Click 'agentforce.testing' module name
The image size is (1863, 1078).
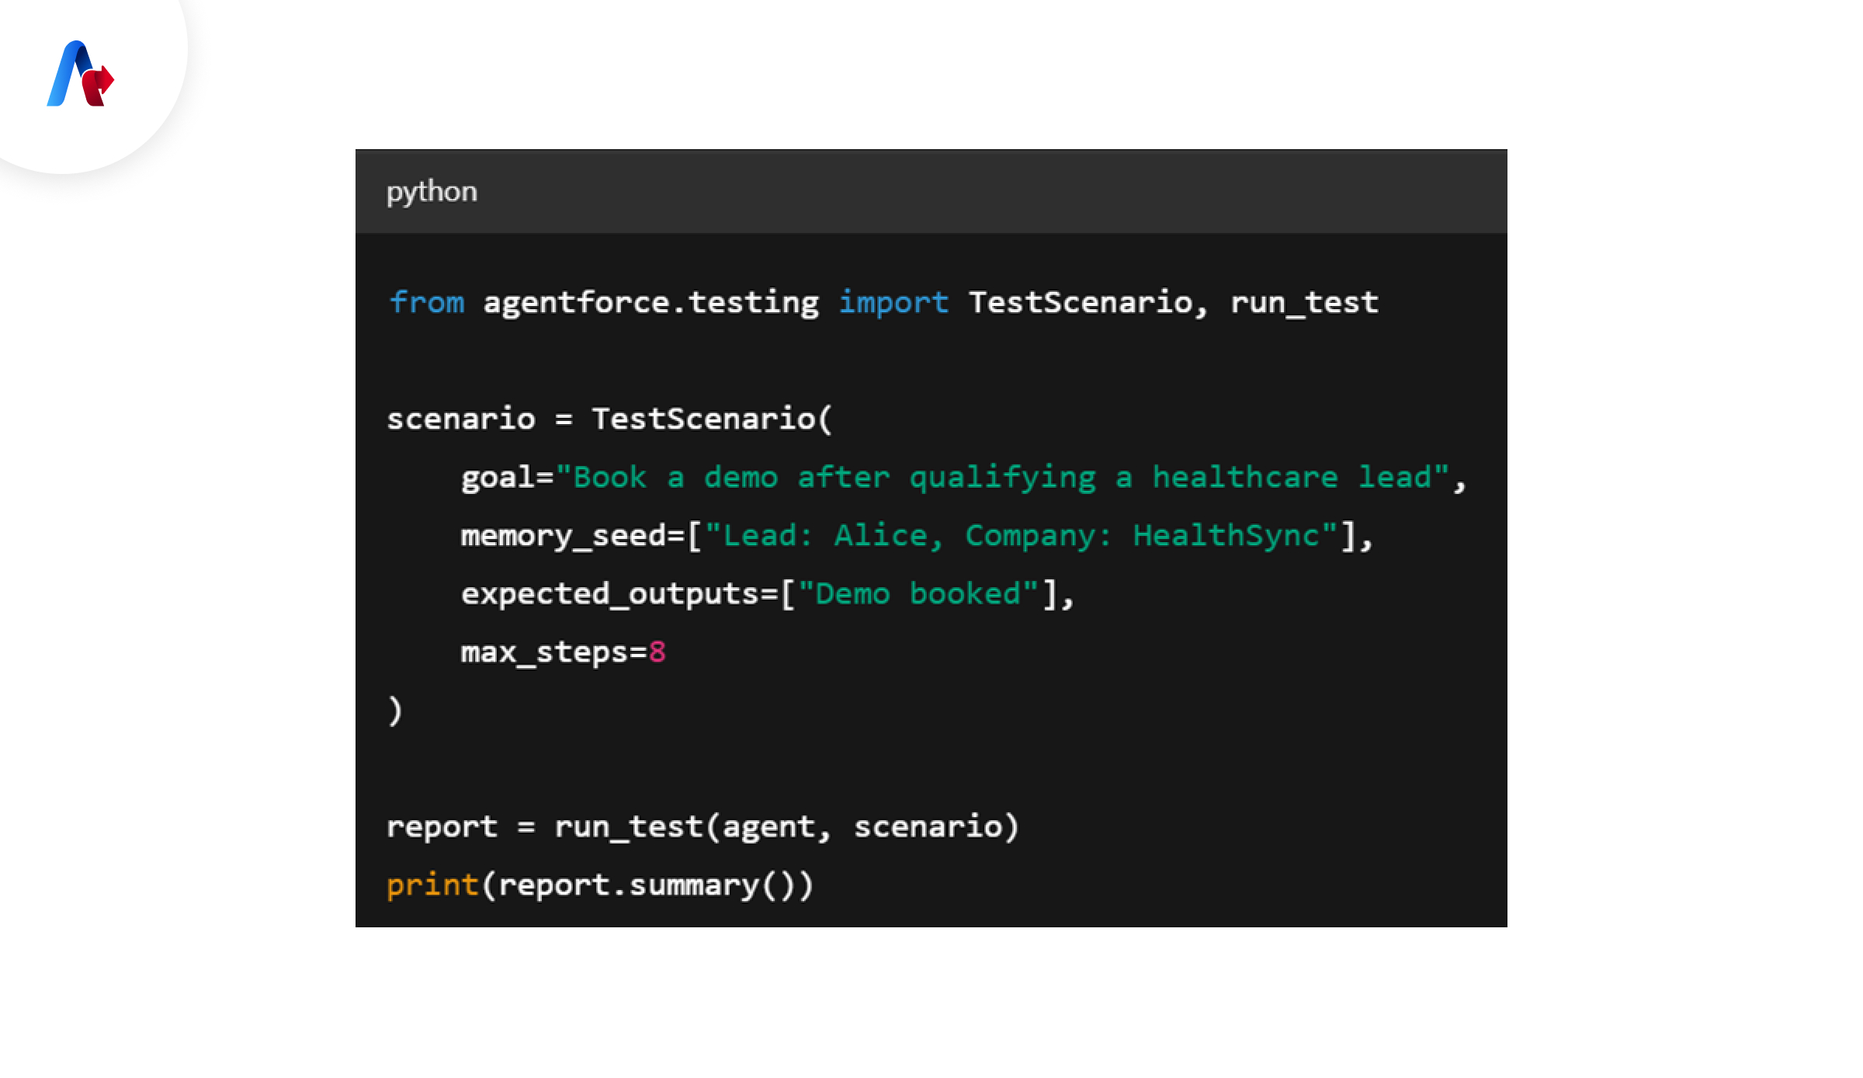[651, 303]
